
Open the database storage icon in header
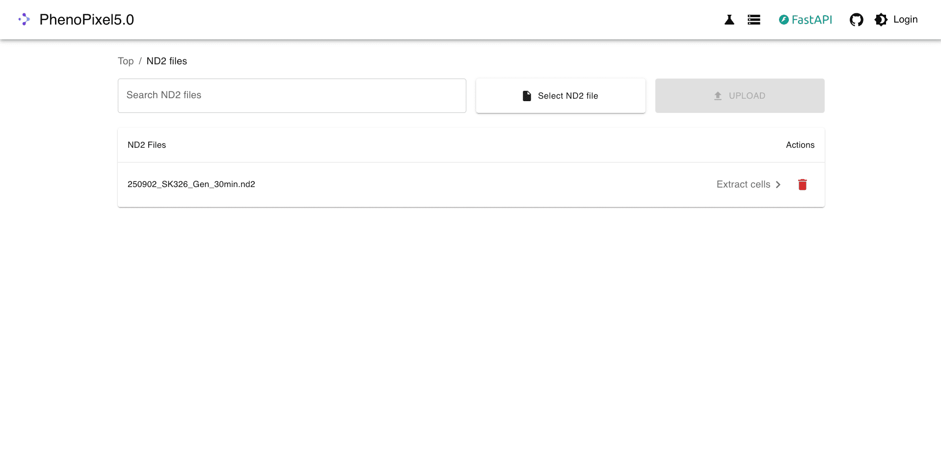pos(754,20)
